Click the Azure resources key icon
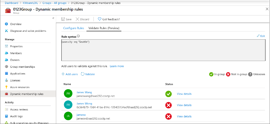270x124 pixels. [x=7, y=87]
